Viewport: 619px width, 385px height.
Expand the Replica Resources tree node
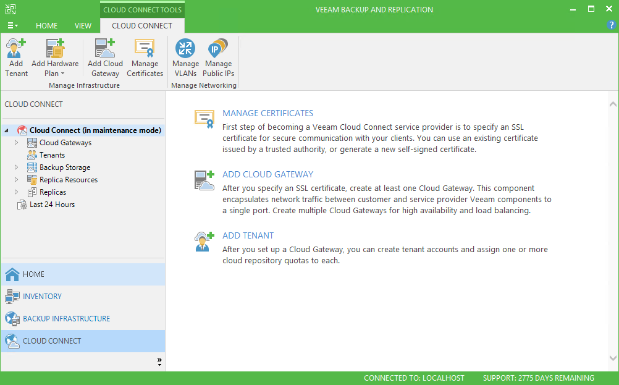(16, 180)
